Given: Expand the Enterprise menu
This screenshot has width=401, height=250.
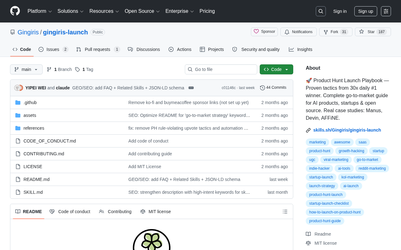Looking at the screenshot, I should (180, 11).
